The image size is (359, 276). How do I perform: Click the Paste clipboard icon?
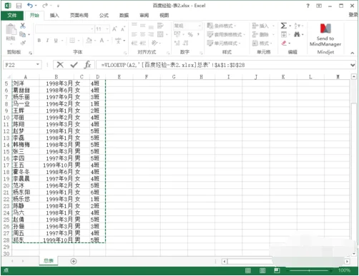11,30
